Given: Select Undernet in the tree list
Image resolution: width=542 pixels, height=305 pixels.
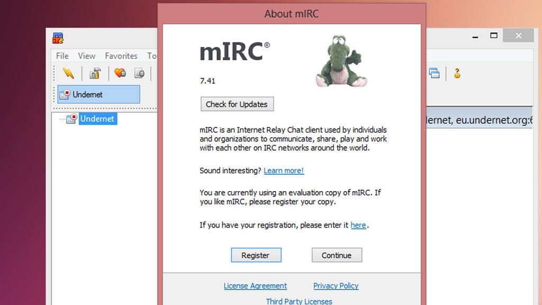Looking at the screenshot, I should click(97, 119).
